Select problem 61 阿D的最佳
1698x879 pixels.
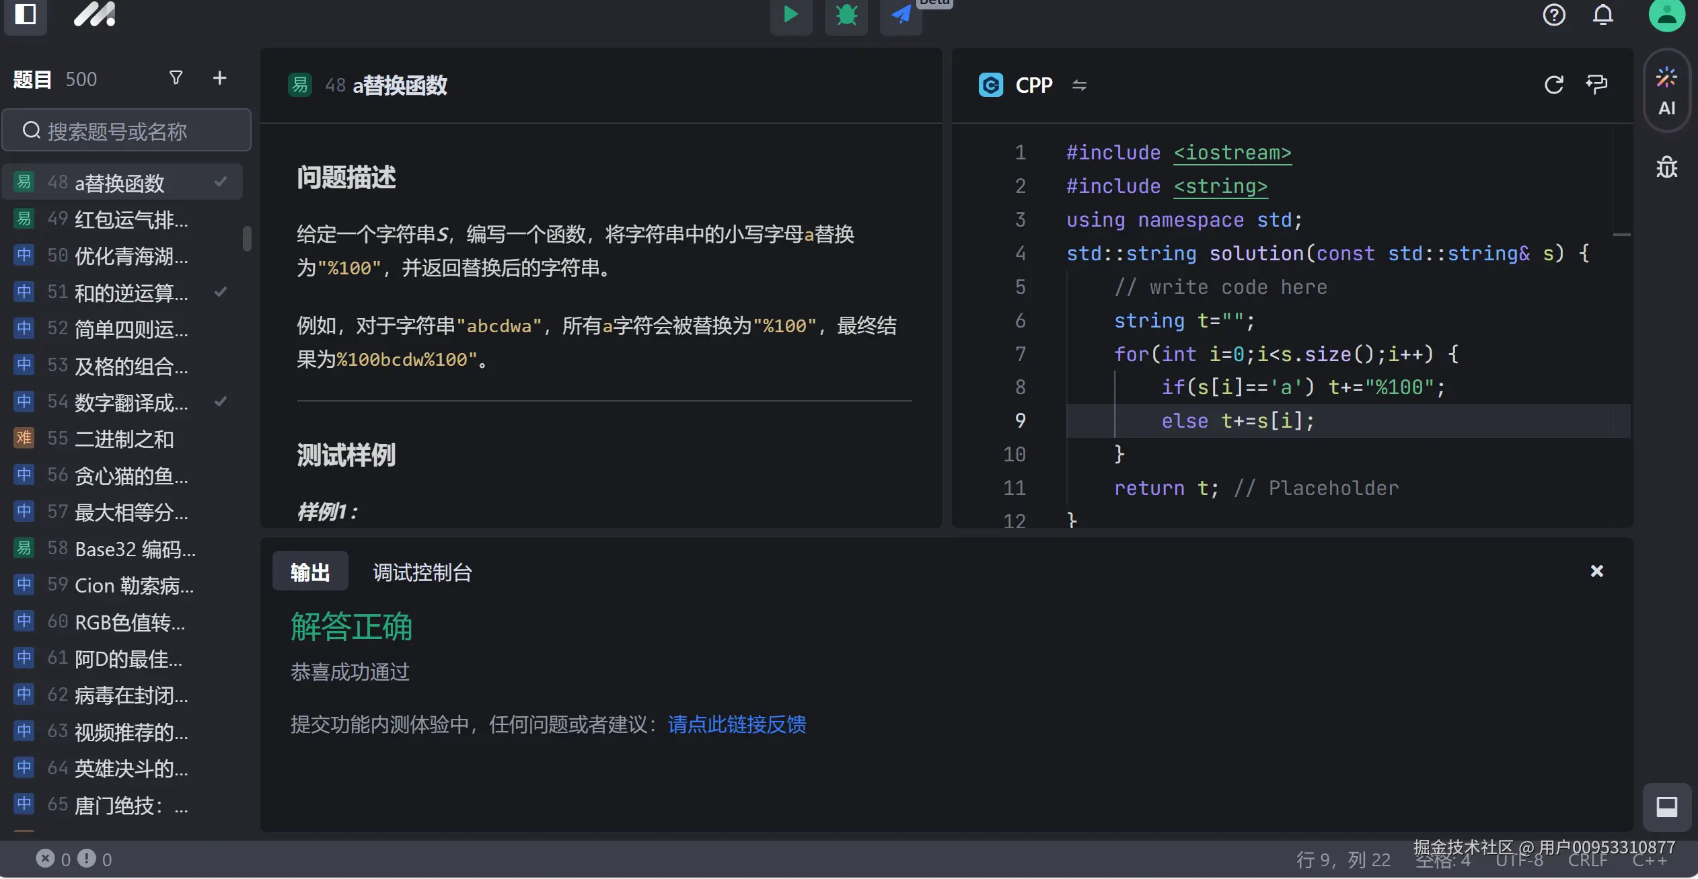click(122, 658)
